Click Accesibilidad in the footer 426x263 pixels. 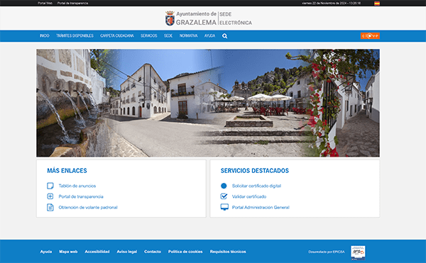coord(97,252)
